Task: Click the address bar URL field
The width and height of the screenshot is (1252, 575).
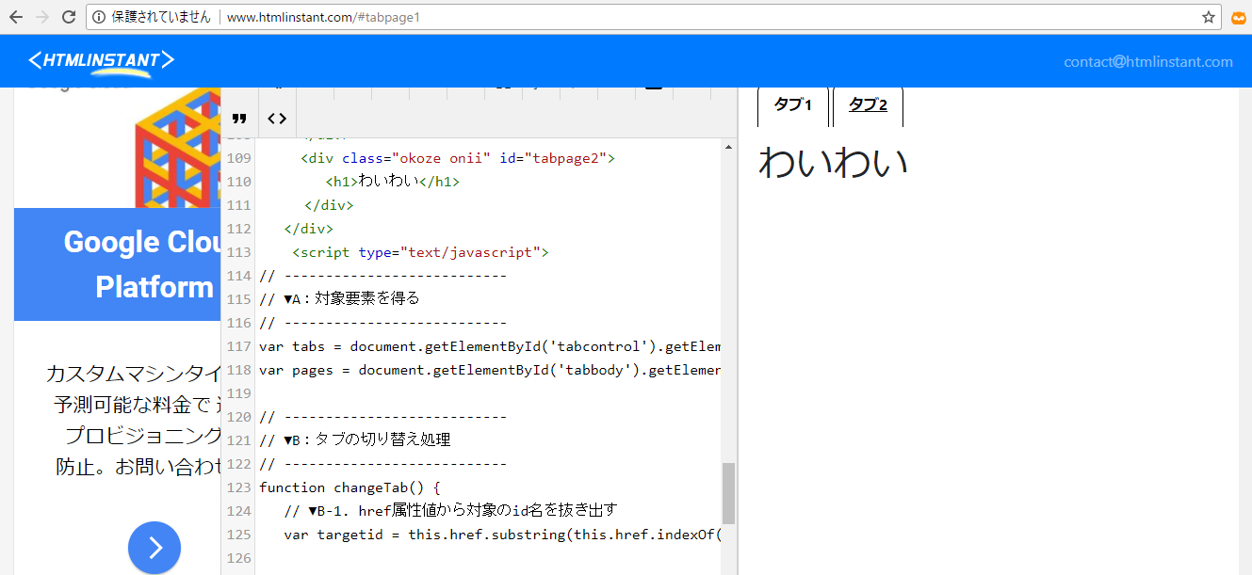Action: click(659, 17)
